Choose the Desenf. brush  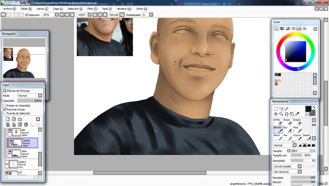tap(307, 137)
